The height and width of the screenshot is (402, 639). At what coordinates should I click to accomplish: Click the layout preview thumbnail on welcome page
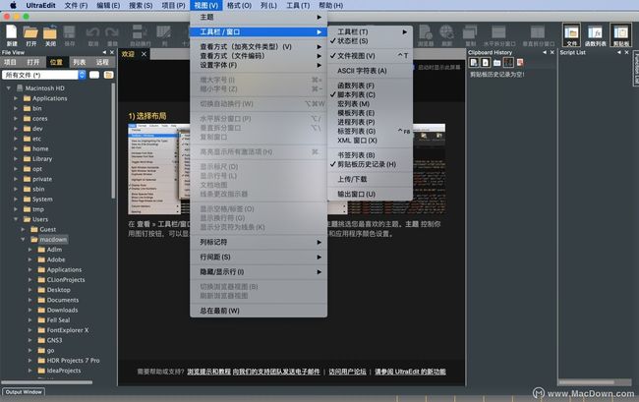tap(159, 169)
